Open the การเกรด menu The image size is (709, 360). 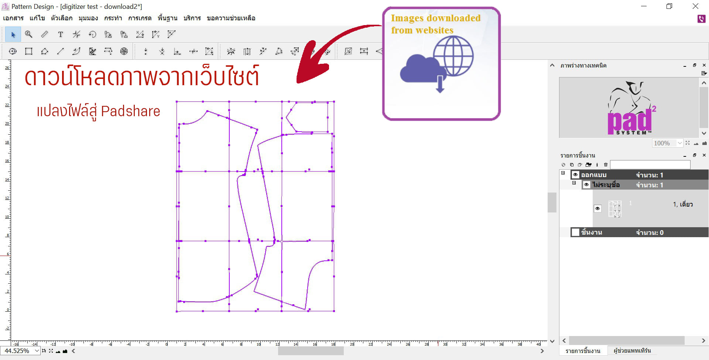pyautogui.click(x=140, y=18)
